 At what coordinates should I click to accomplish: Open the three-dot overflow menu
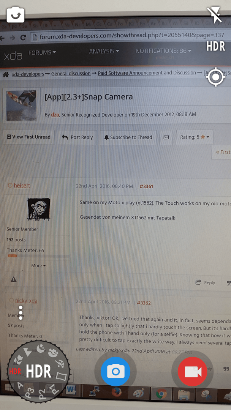[21, 313]
